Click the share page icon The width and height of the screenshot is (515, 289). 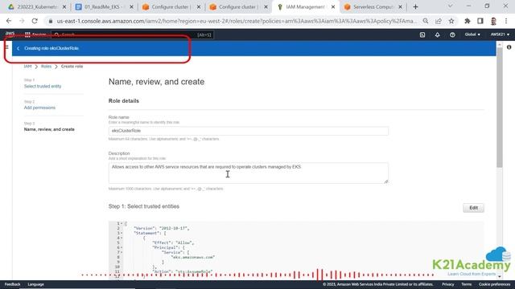tap(438, 21)
